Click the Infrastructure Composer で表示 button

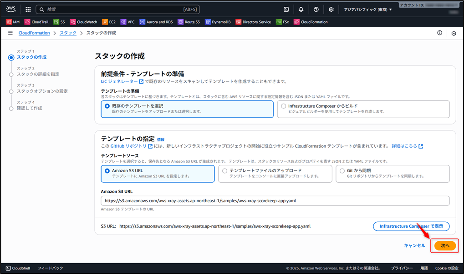click(411, 226)
